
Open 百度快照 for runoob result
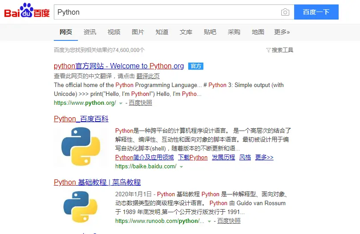[229, 221]
